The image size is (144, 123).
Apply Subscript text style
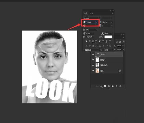pos(103,41)
